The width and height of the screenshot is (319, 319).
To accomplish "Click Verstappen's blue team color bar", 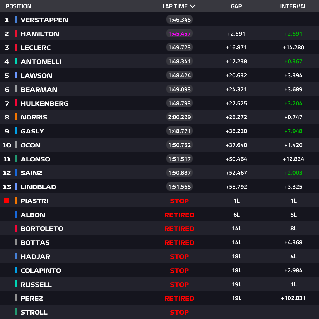I will (x=16, y=20).
